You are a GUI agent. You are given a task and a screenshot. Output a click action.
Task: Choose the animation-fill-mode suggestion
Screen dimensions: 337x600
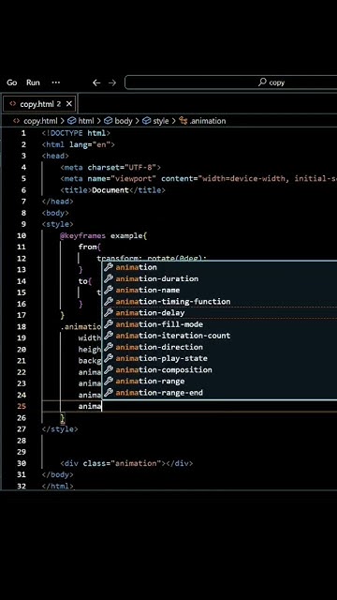click(220, 324)
